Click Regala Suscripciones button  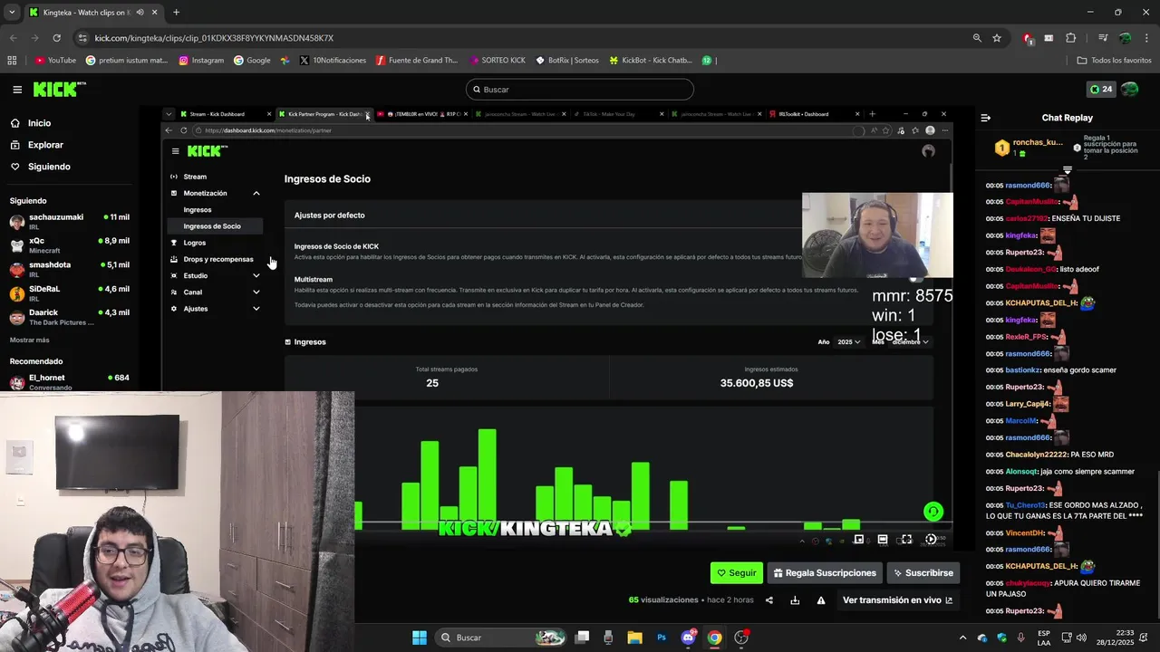(825, 573)
